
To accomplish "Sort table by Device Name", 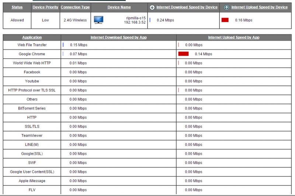I will tap(119, 7).
